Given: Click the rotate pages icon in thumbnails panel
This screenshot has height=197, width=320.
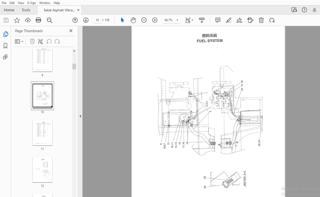Looking at the screenshot, I should [49, 41].
